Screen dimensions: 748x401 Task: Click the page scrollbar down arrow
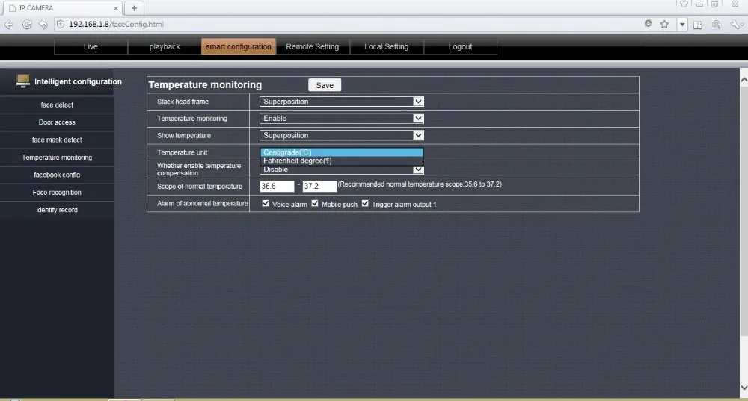point(744,388)
